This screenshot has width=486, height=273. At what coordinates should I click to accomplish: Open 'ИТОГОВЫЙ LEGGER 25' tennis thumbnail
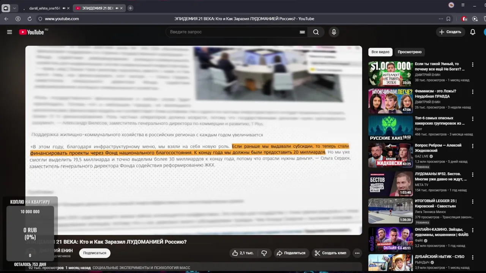point(390,210)
